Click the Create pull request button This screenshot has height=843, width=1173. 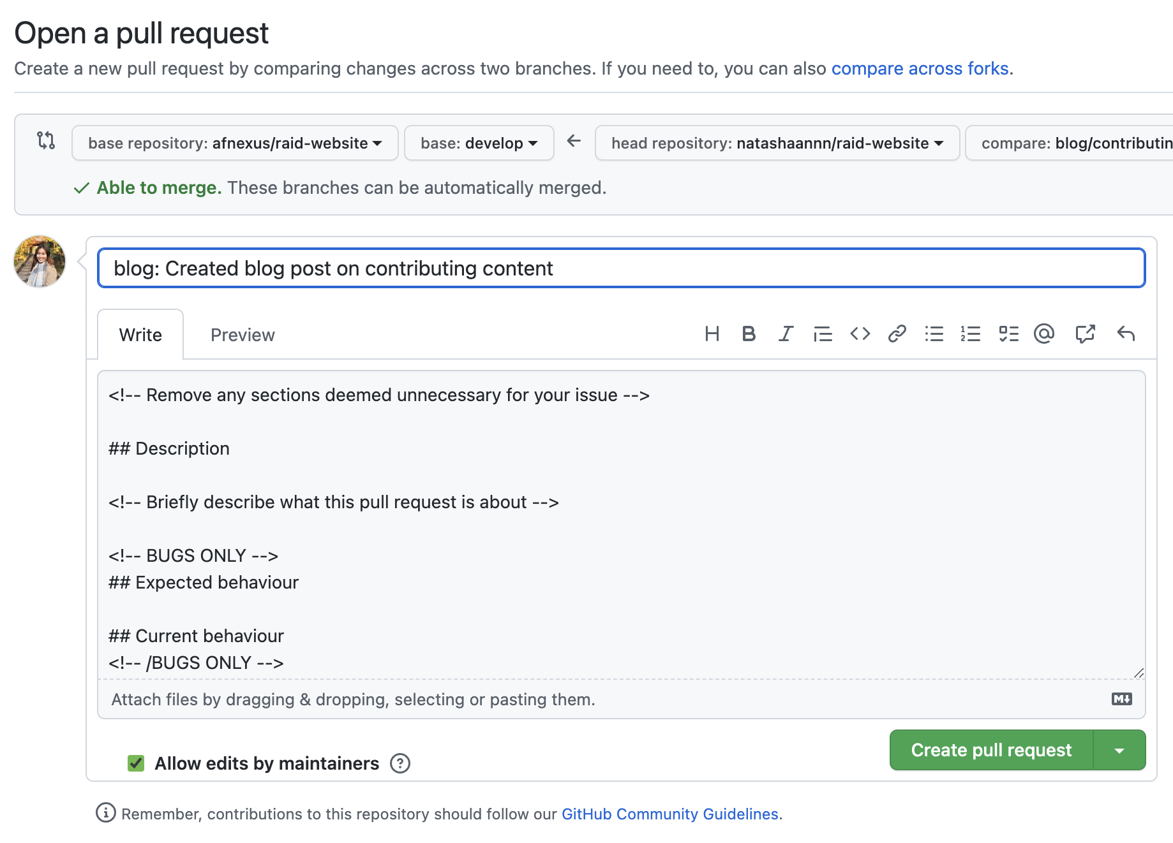tap(991, 750)
